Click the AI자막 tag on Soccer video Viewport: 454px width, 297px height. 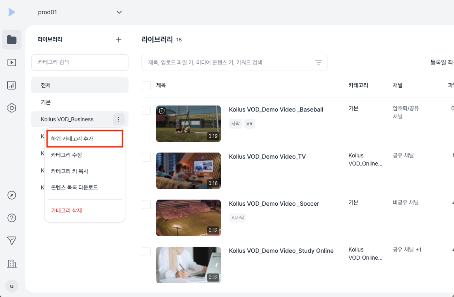pyautogui.click(x=238, y=218)
